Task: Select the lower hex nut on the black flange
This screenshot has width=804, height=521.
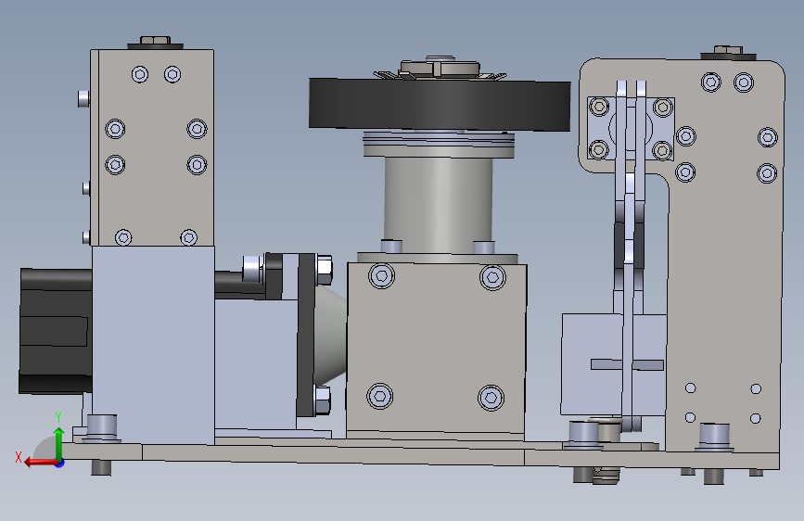Action: 323,400
